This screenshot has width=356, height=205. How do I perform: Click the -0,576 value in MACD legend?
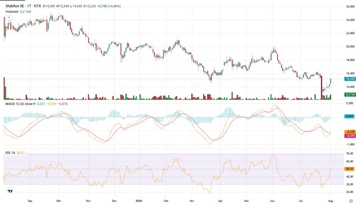click(63, 104)
